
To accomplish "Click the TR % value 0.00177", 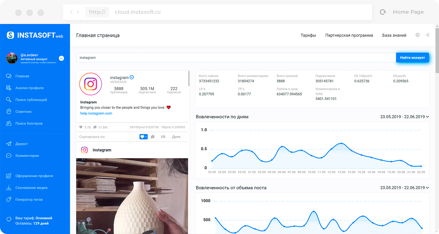I will tap(244, 94).
